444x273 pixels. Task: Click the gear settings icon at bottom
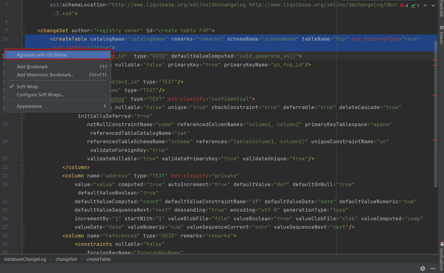[x=422, y=268]
